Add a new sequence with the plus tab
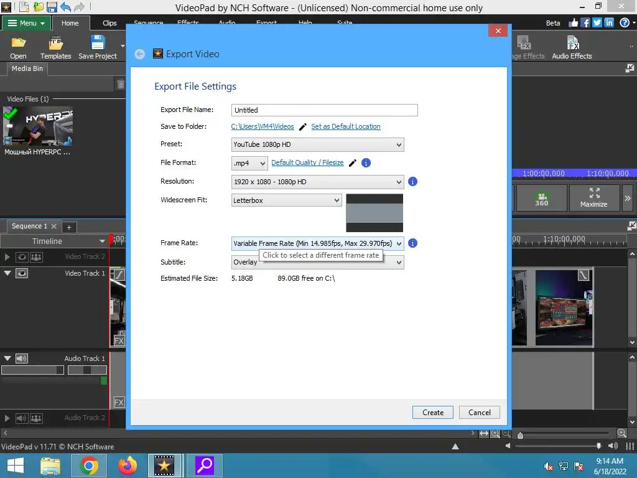This screenshot has width=637, height=478. point(69,227)
